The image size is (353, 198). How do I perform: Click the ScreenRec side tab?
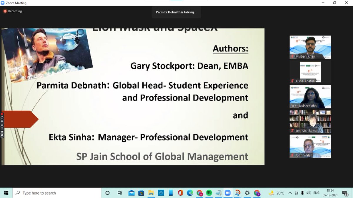pyautogui.click(x=2, y=125)
